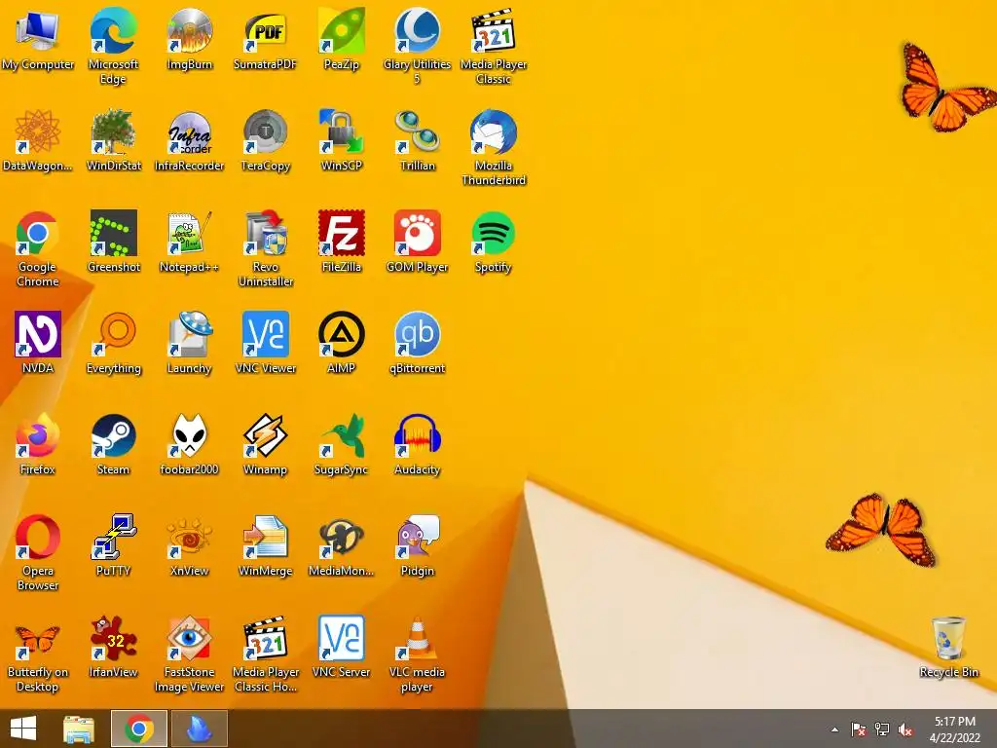Open the clock showing 5:17 PM
997x748 pixels.
click(x=954, y=729)
